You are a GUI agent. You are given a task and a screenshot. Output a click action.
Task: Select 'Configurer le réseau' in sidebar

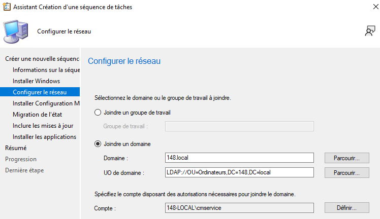(x=39, y=92)
